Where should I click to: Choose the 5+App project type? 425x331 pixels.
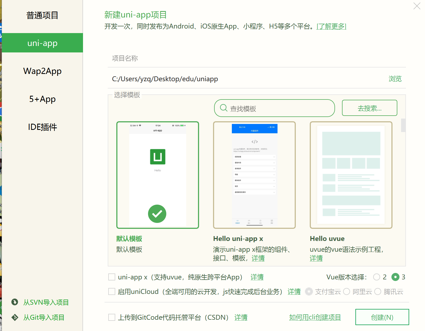pyautogui.click(x=42, y=99)
